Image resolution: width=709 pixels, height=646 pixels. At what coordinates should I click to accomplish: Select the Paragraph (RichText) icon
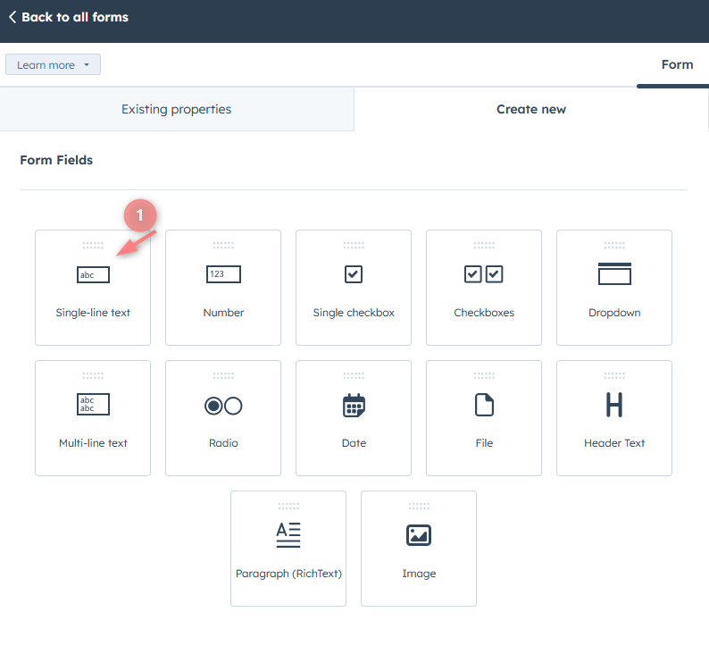288,535
